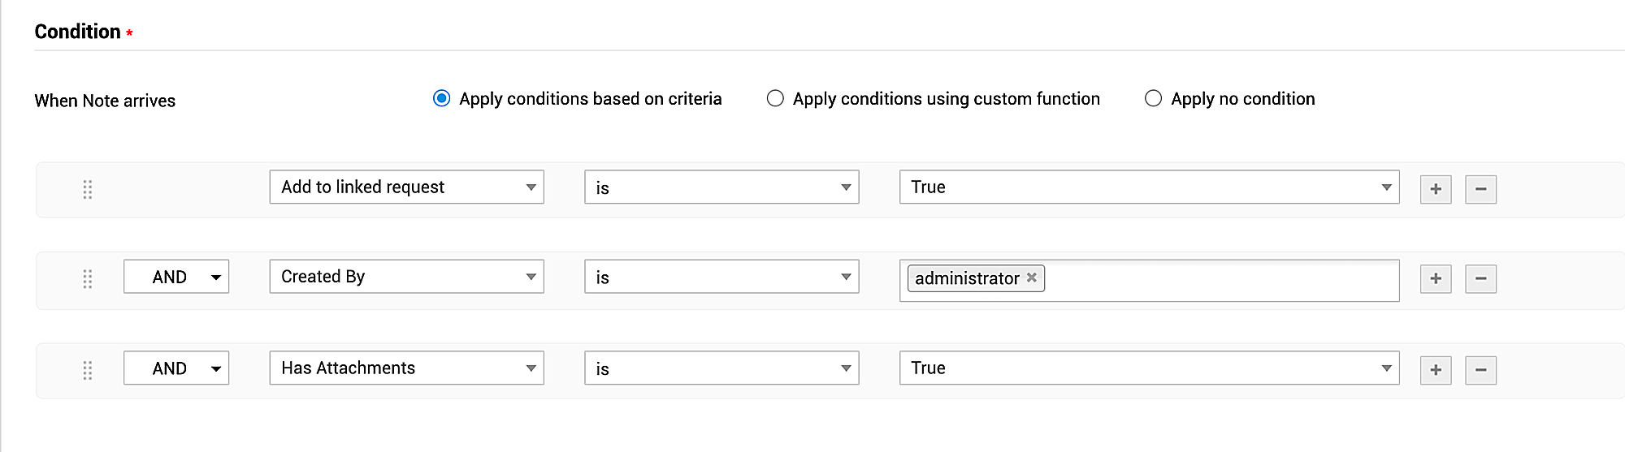Open the Created By field dropdown
Viewport: 1625px width, 452px height.
click(406, 277)
